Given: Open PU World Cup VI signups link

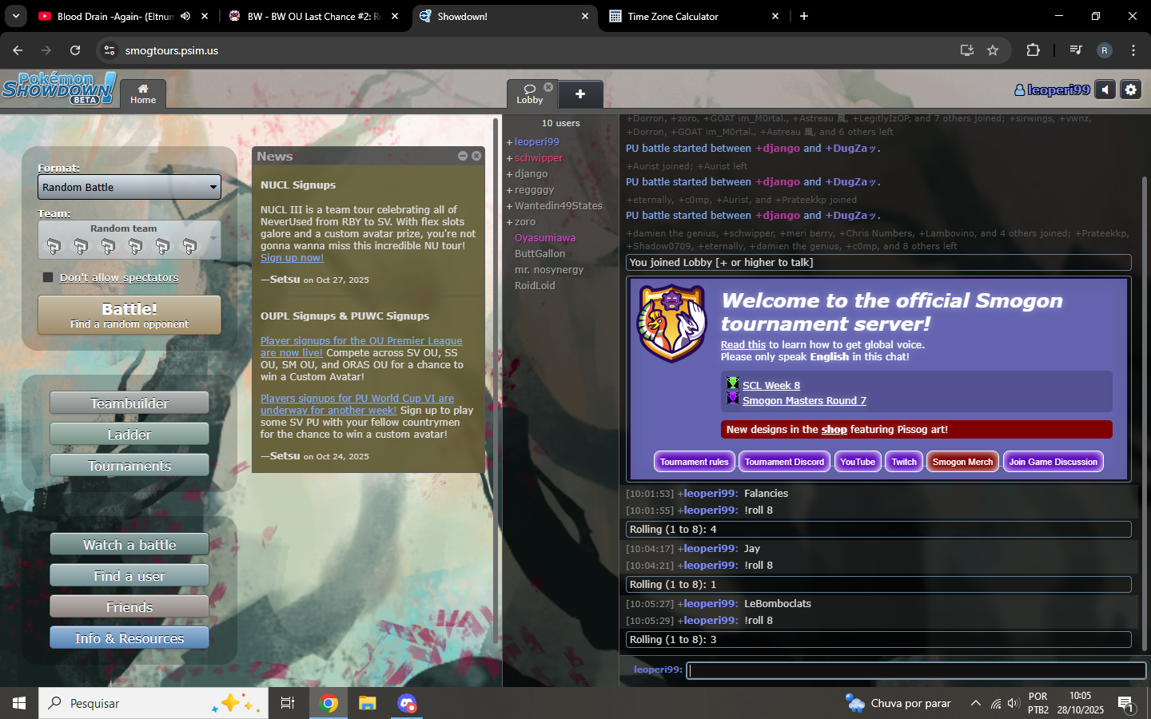Looking at the screenshot, I should coord(356,404).
